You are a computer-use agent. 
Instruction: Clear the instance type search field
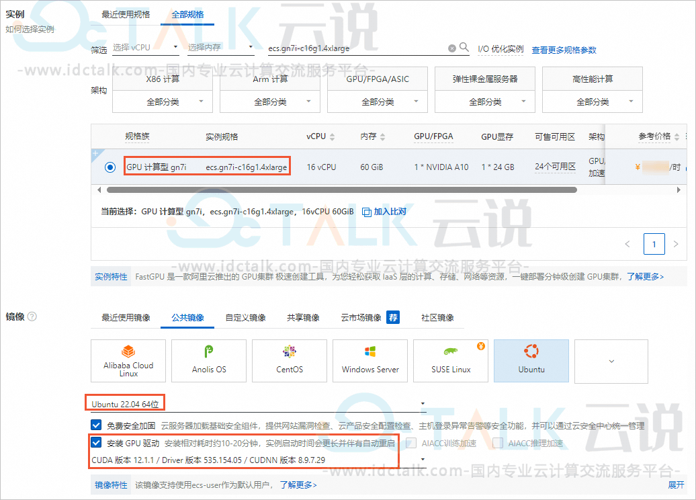(452, 48)
